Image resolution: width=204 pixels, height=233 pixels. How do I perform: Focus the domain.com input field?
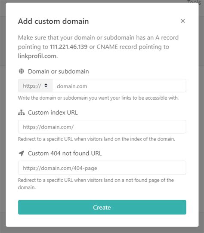tap(119, 86)
